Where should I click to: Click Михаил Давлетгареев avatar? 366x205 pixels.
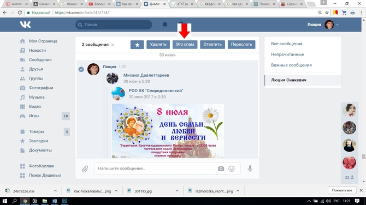pos(113,78)
